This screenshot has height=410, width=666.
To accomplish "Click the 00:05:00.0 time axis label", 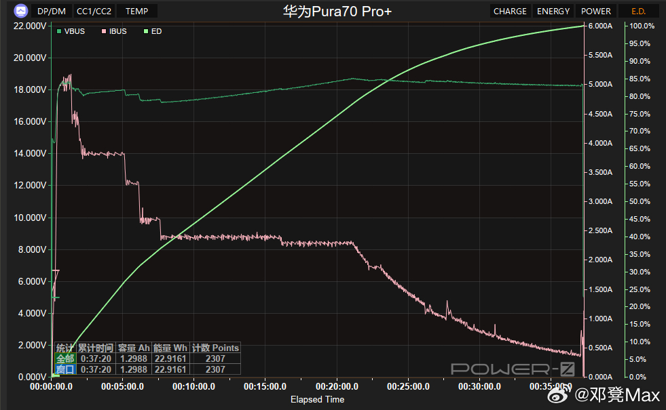I will click(122, 387).
